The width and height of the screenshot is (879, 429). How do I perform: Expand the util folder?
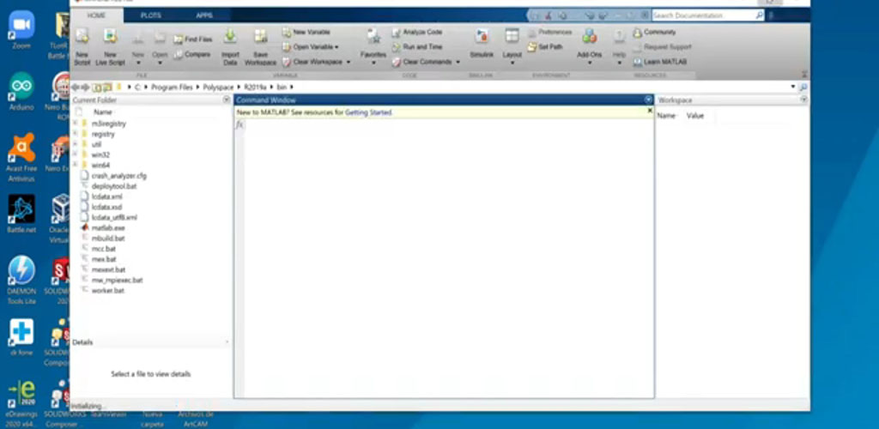(x=76, y=144)
